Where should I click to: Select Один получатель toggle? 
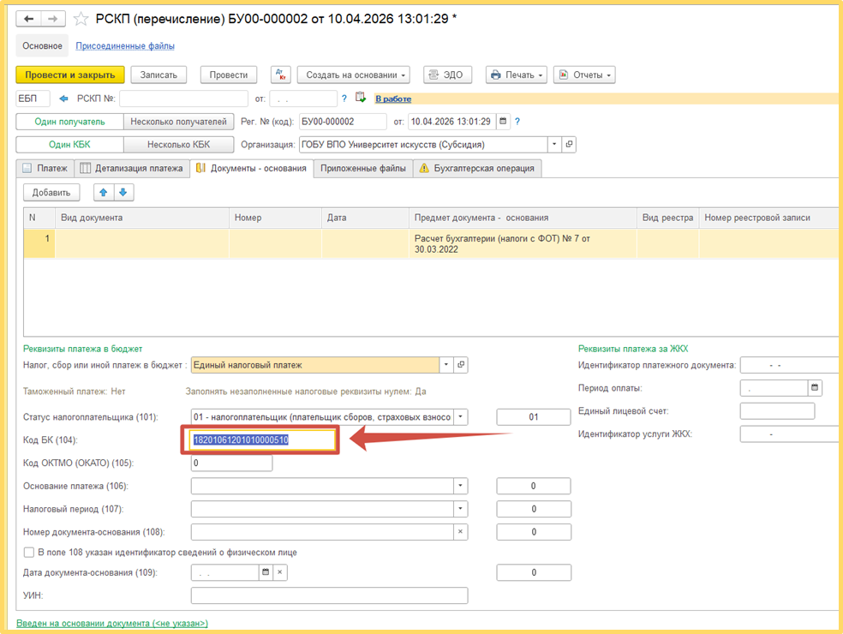(x=70, y=122)
